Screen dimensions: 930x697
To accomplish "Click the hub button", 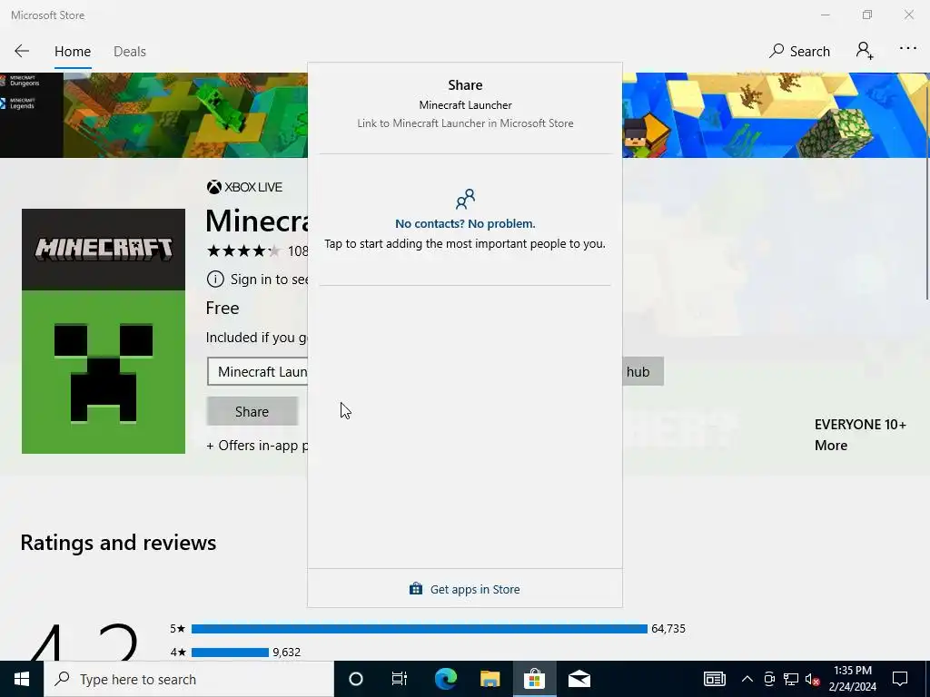I will click(642, 371).
